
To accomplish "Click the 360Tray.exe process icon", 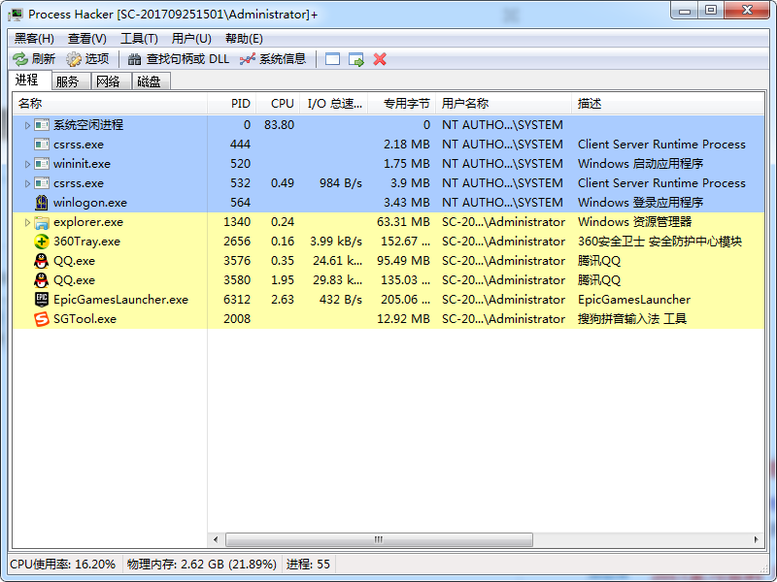I will click(42, 242).
